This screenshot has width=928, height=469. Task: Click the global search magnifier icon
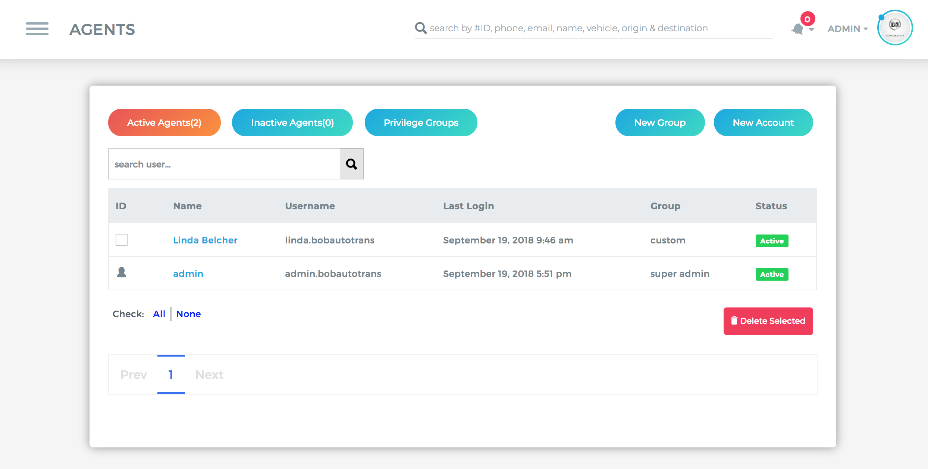click(421, 28)
